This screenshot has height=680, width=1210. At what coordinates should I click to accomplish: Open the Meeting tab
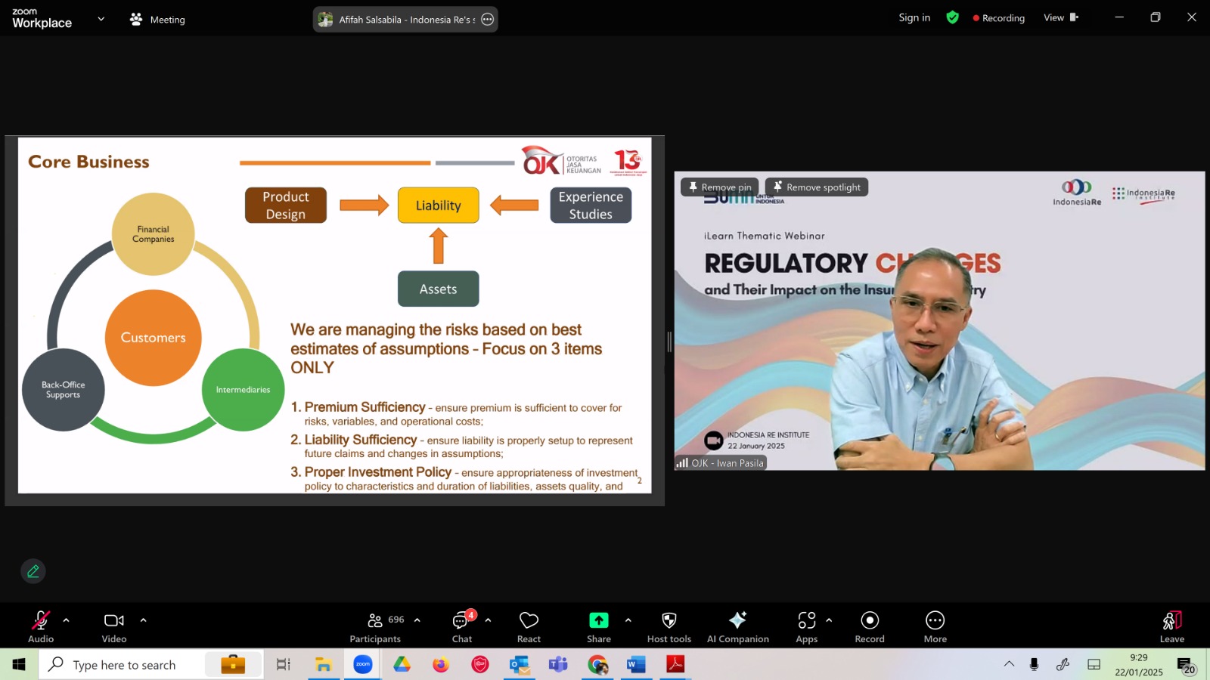[157, 20]
